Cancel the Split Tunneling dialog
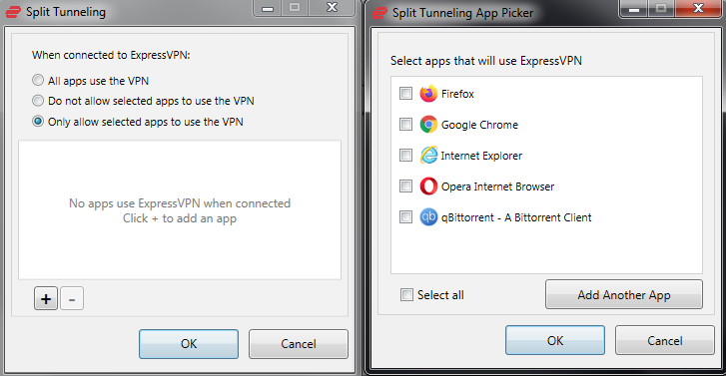This screenshot has width=726, height=376. click(x=299, y=344)
